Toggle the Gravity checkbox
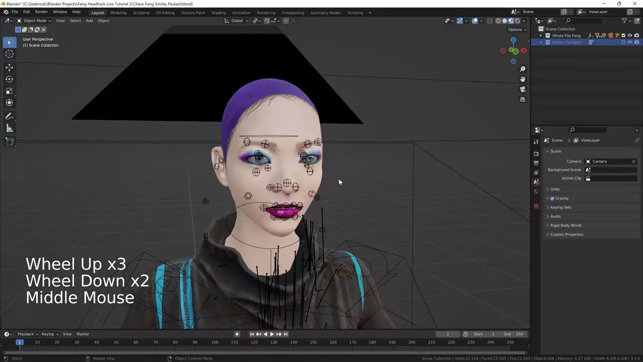The image size is (643, 362). click(552, 198)
